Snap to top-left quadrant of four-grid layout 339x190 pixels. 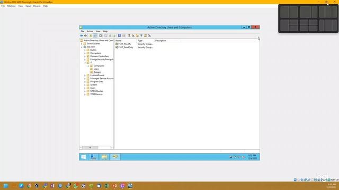point(304,22)
